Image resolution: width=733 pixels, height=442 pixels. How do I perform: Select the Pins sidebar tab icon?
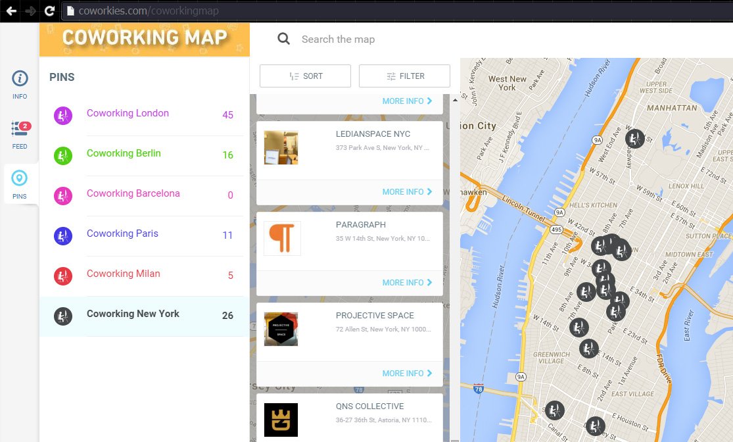point(19,178)
